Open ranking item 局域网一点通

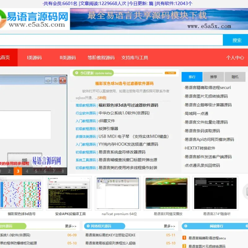(197, 113)
